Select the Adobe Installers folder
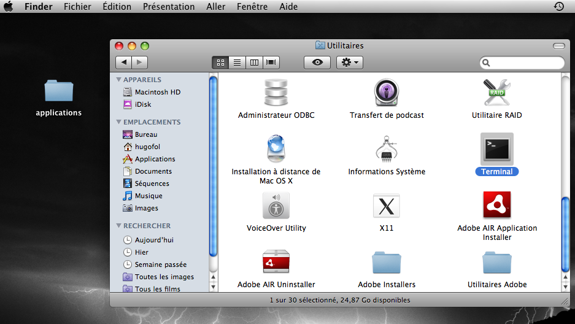575x324 pixels. click(387, 263)
